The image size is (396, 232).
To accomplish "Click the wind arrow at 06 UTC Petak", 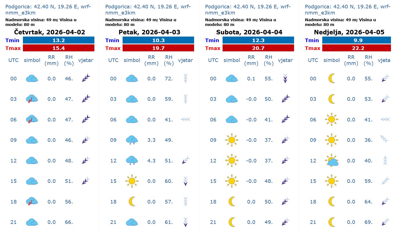I will [185, 119].
